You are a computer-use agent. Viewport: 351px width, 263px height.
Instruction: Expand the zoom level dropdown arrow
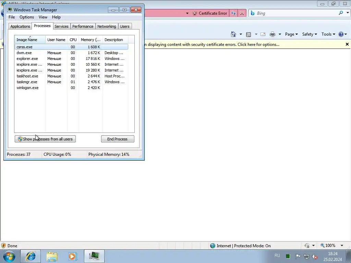342,246
